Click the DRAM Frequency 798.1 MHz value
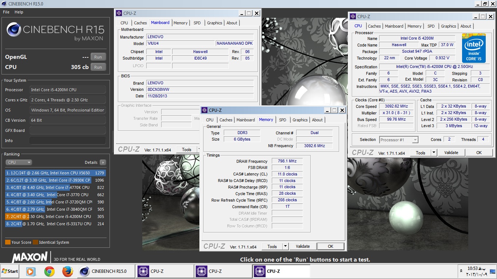Image resolution: width=497 pixels, height=279 pixels. click(287, 161)
